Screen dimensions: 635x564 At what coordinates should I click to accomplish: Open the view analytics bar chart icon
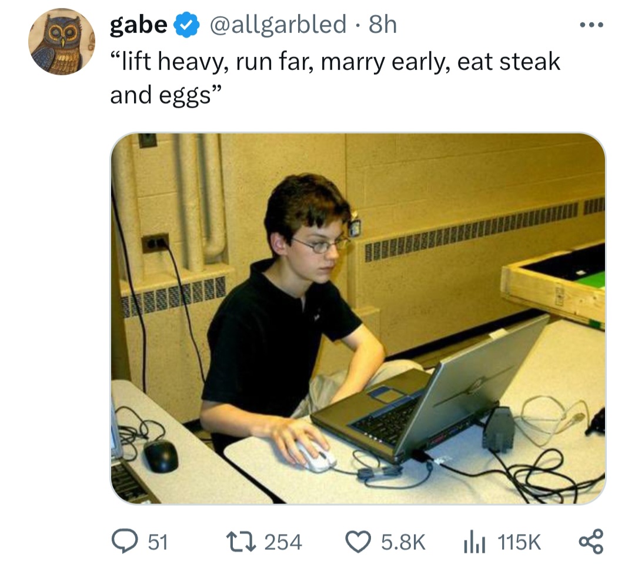point(474,541)
